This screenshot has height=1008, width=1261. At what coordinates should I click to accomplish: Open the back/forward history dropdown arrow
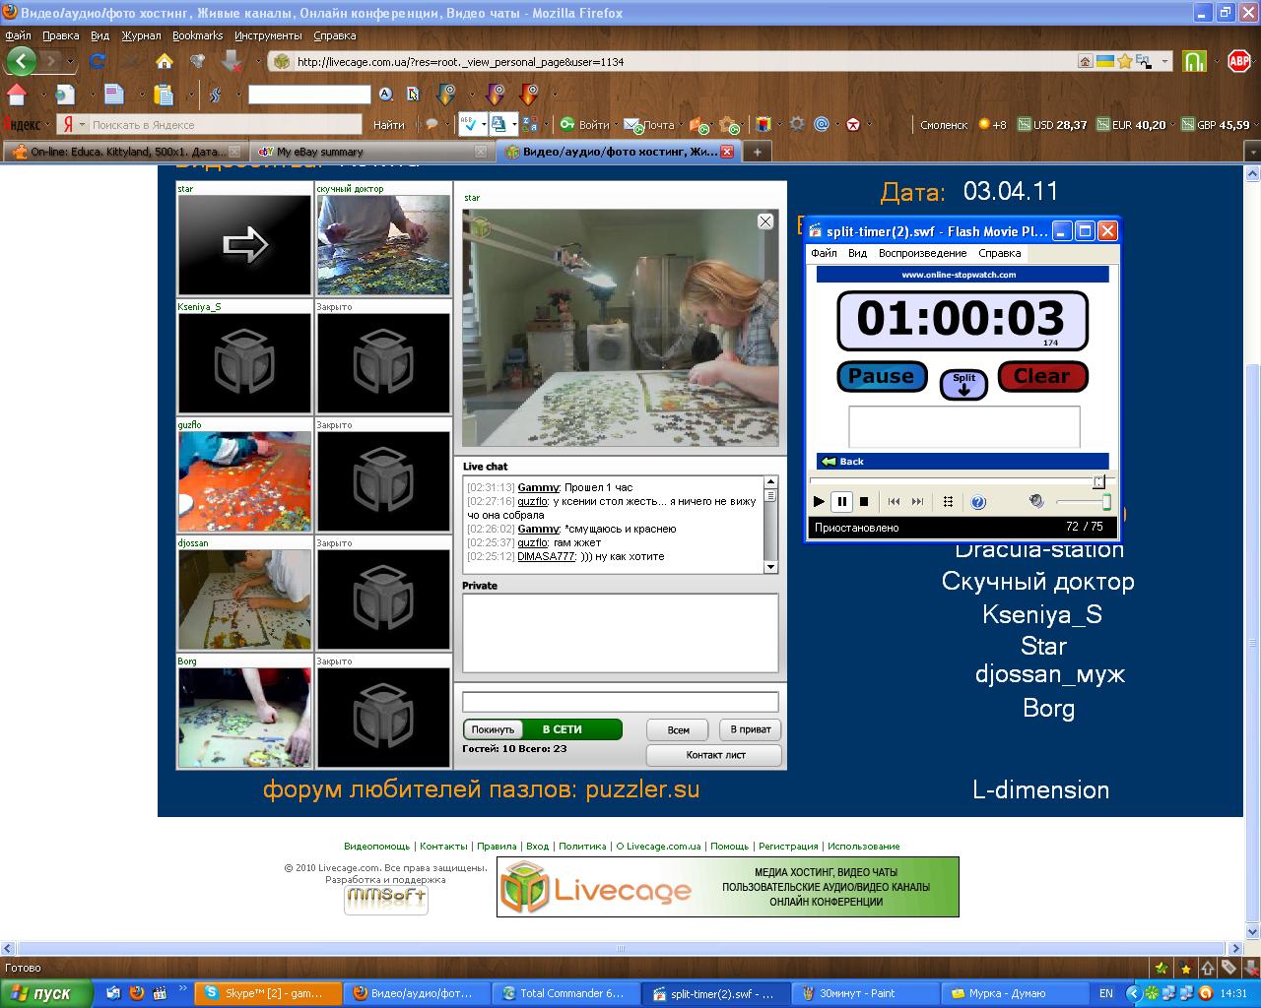coord(70,61)
